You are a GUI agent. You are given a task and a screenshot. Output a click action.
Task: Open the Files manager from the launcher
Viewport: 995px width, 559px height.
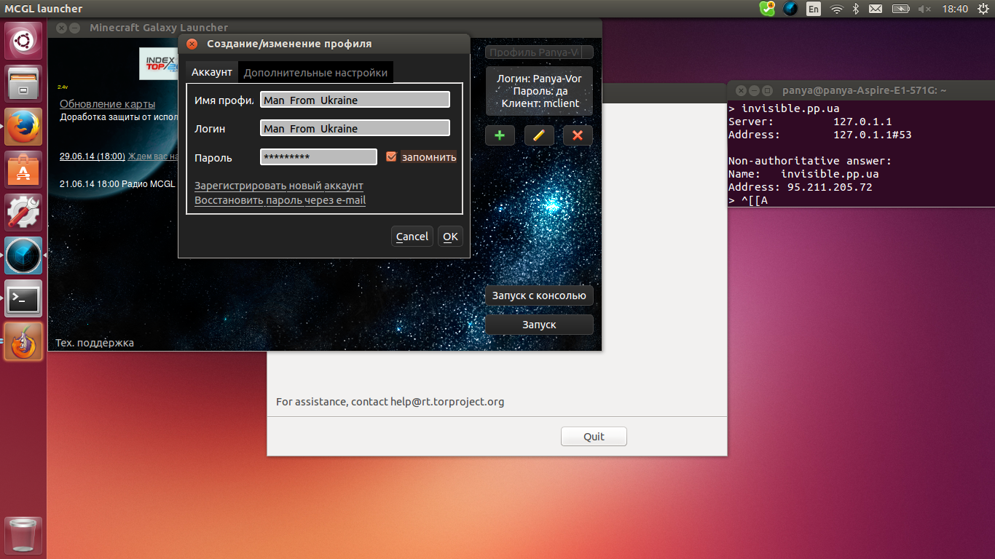click(x=23, y=84)
